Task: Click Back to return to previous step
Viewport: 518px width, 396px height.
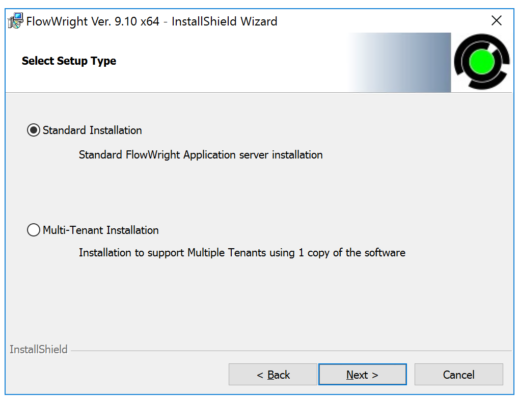Action: [272, 374]
